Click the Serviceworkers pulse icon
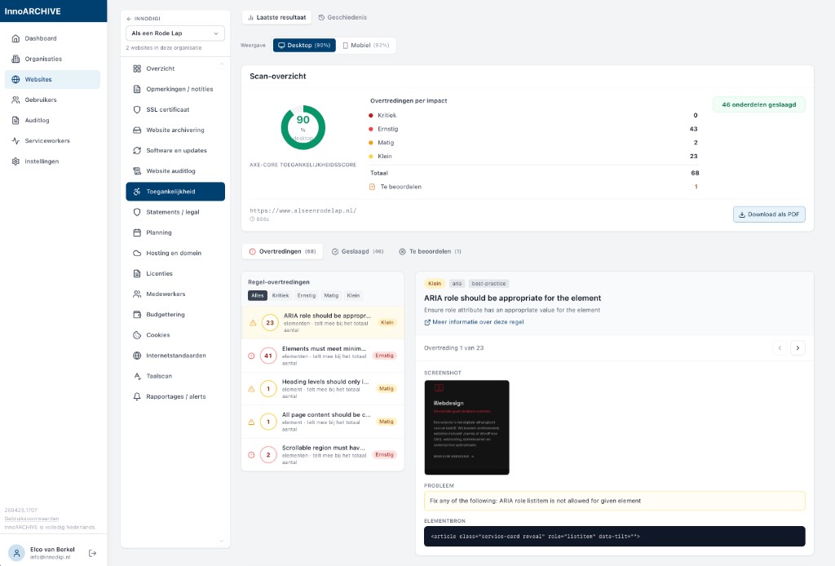This screenshot has width=835, height=566. click(16, 141)
